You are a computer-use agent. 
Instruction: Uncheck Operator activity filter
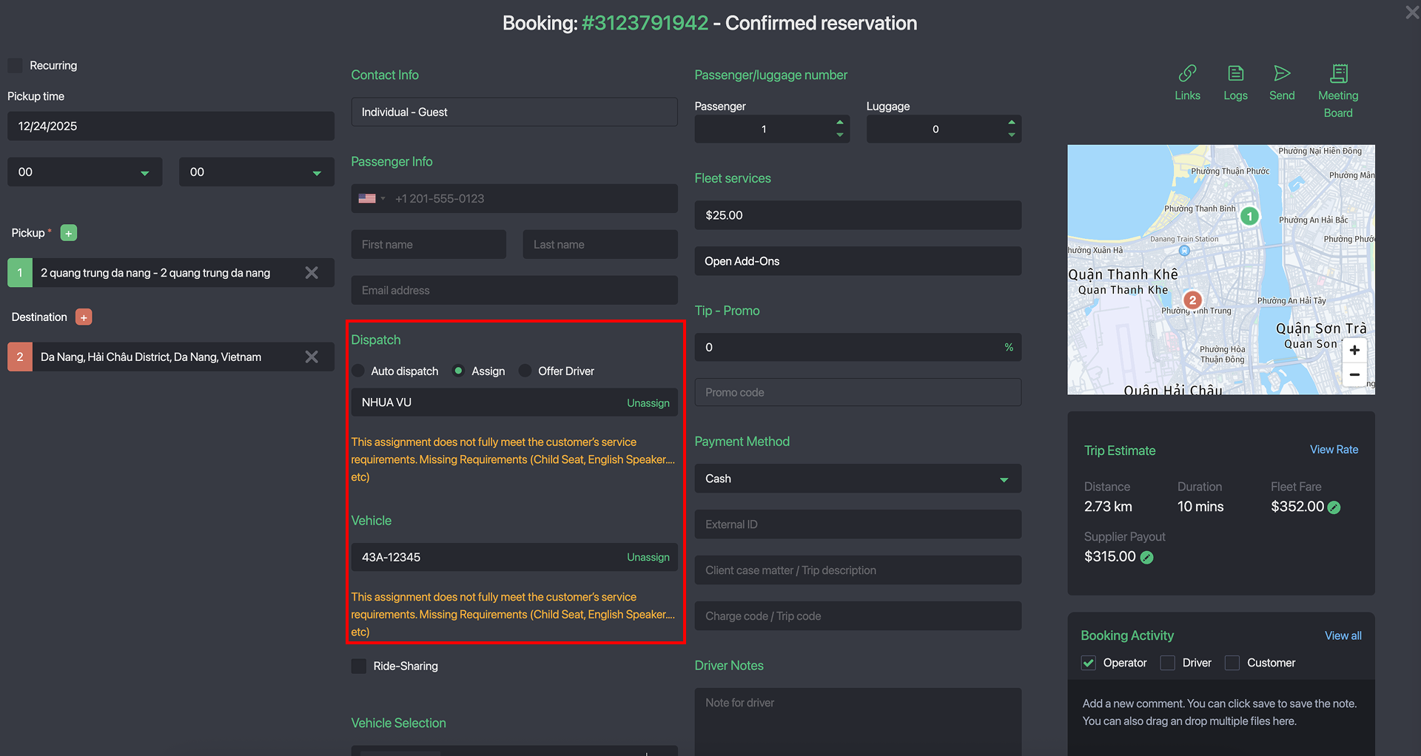click(x=1088, y=663)
